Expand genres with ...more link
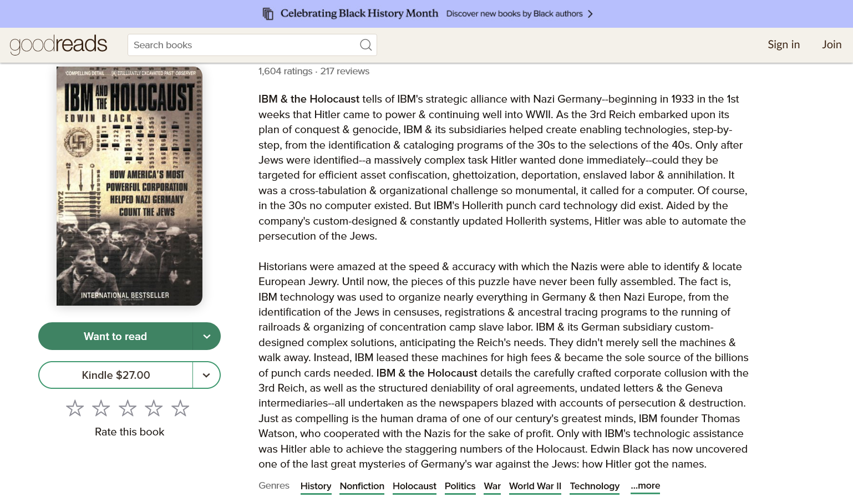Screen dimensions: 853x502 (x=645, y=486)
